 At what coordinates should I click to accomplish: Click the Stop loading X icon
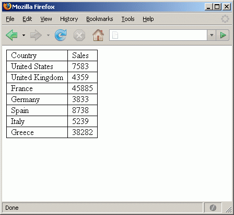point(79,35)
